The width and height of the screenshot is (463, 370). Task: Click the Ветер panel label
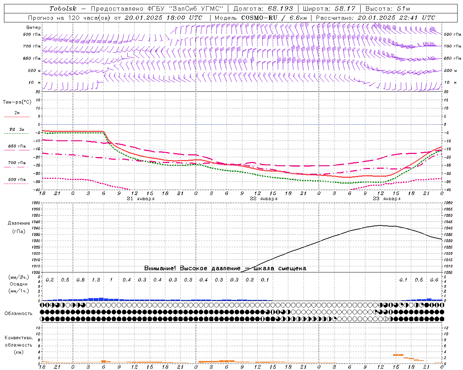pyautogui.click(x=34, y=27)
